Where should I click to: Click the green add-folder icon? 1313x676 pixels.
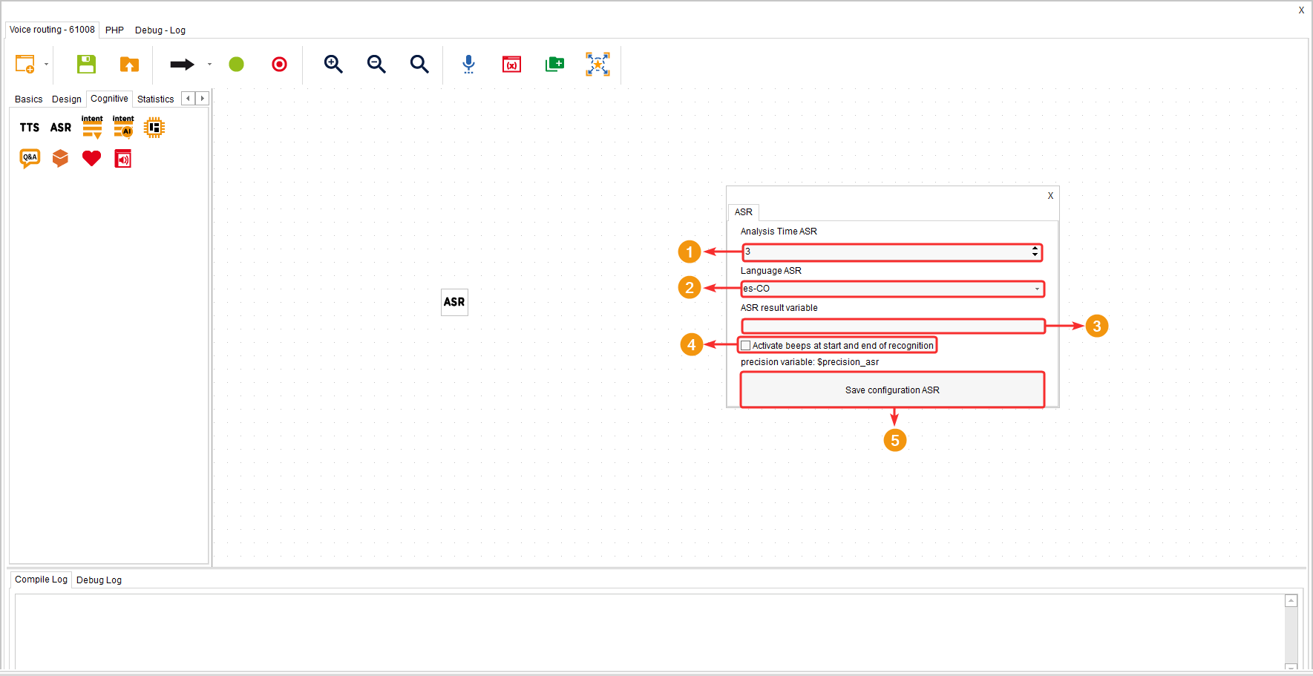tap(554, 65)
